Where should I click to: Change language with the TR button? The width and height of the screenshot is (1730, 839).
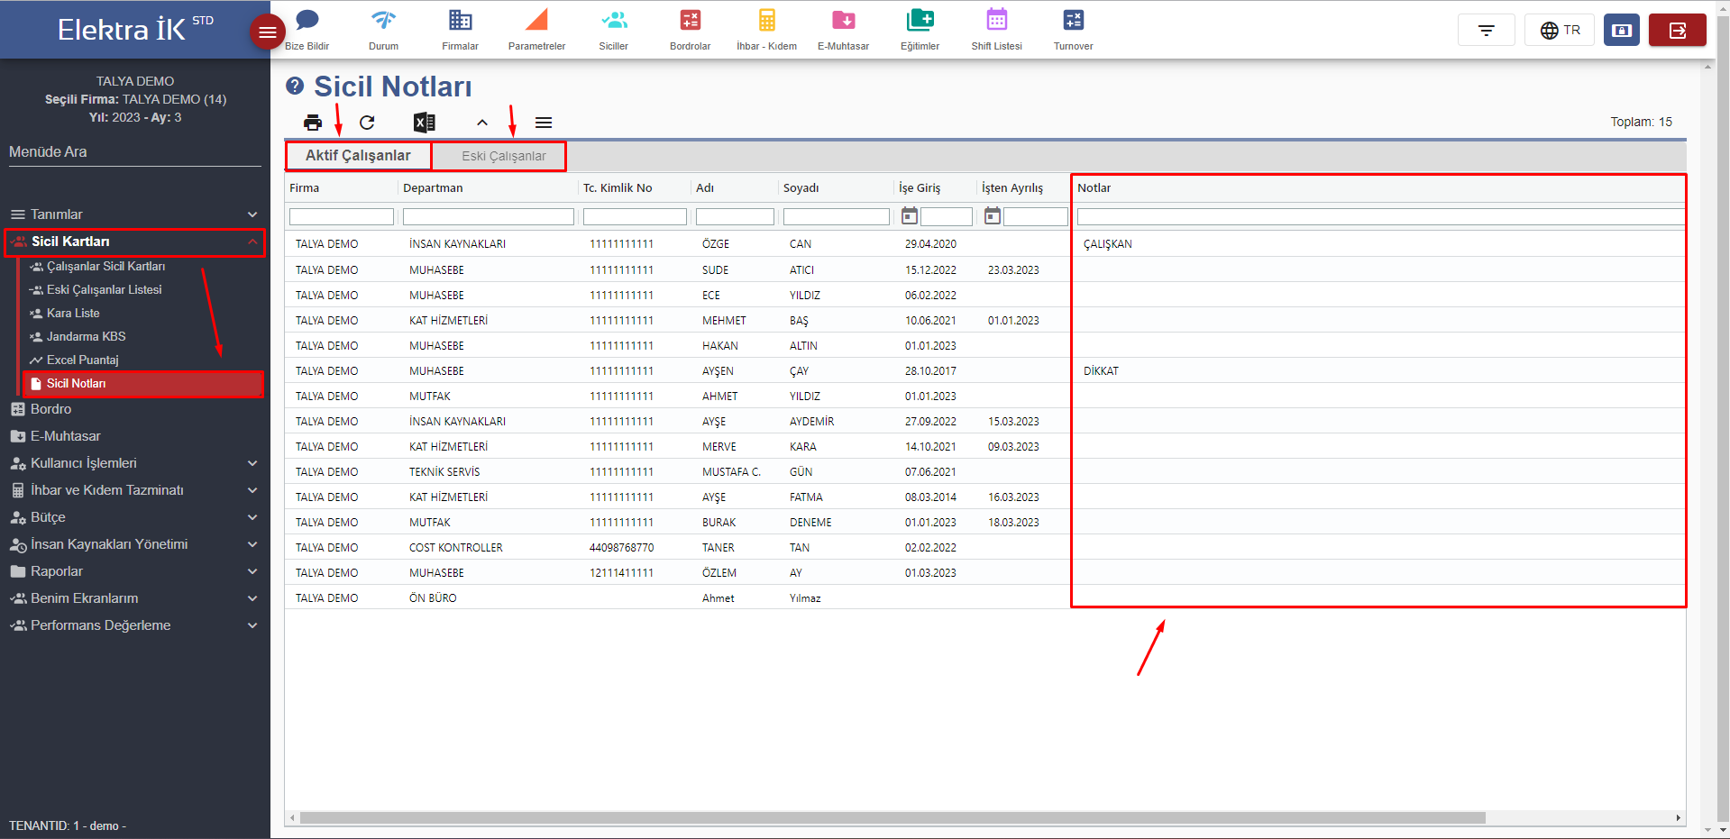point(1560,31)
